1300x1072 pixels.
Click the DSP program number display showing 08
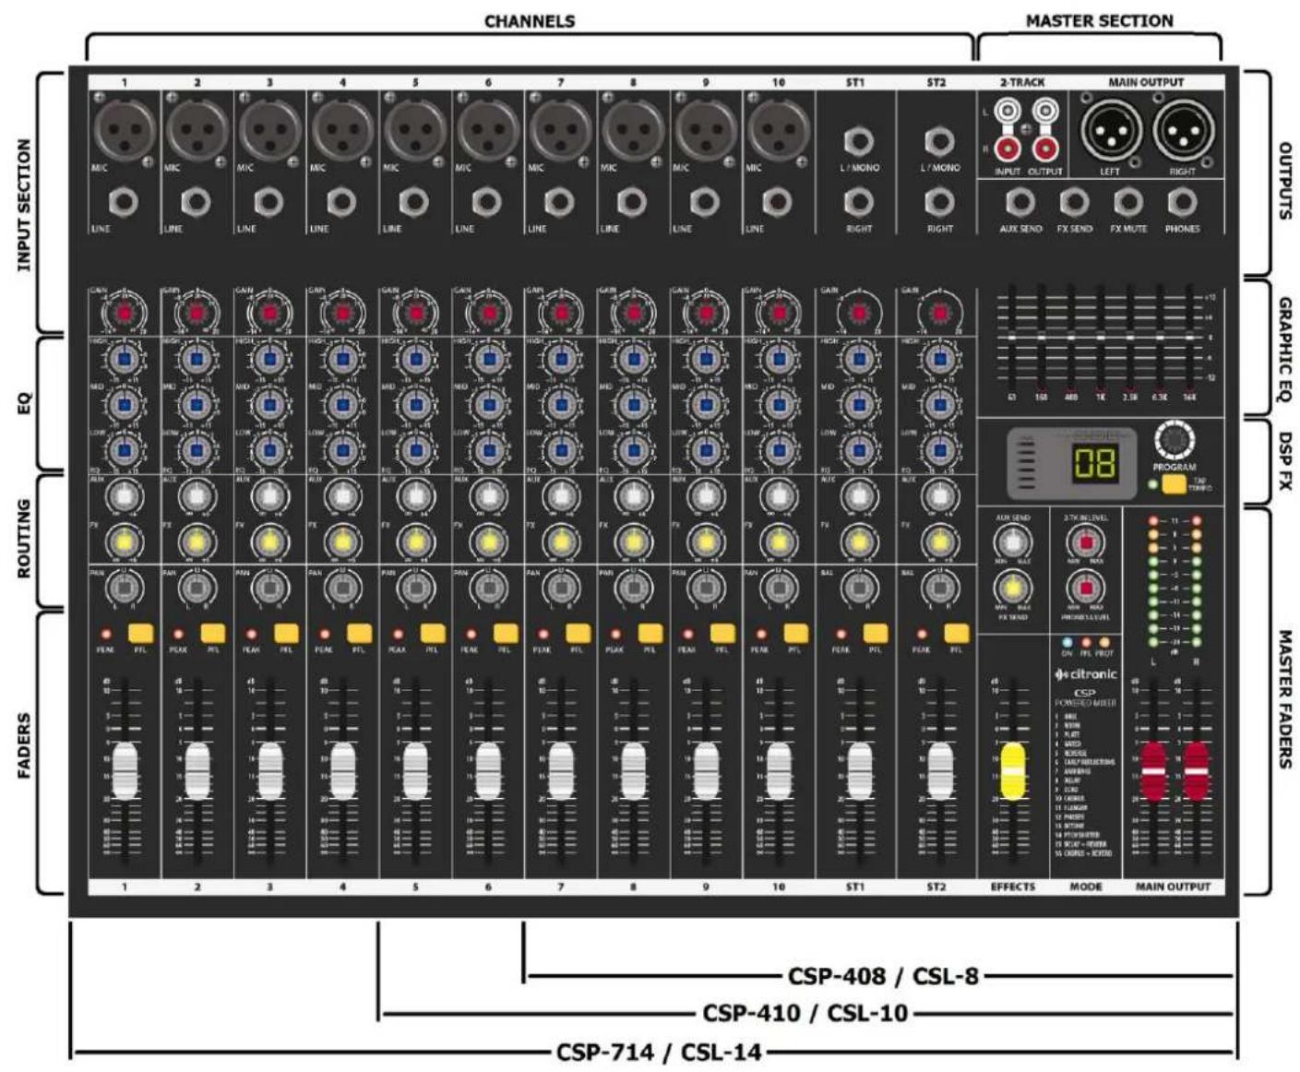pos(1095,462)
